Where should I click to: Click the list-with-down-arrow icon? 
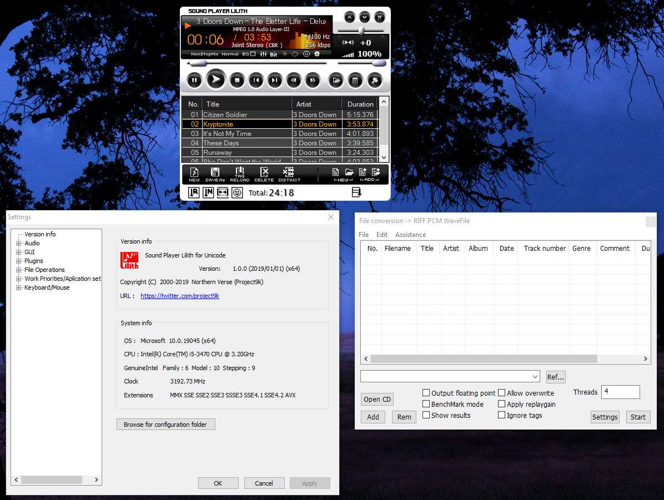click(x=356, y=193)
